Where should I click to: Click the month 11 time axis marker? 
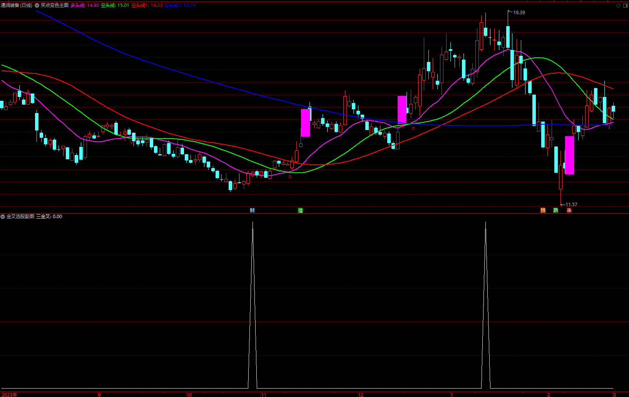263,395
